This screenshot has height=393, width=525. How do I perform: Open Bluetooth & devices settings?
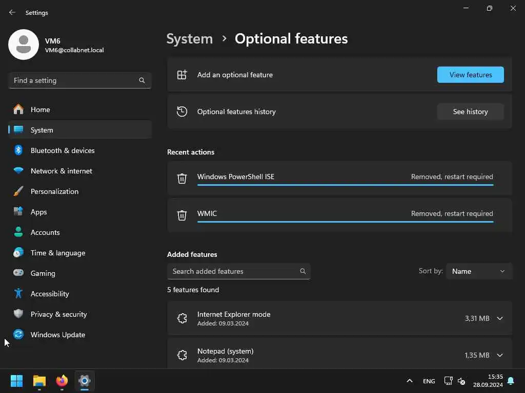63,150
